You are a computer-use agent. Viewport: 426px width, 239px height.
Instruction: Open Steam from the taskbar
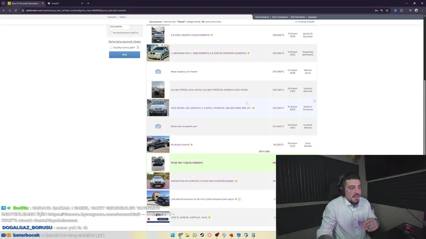point(202,235)
